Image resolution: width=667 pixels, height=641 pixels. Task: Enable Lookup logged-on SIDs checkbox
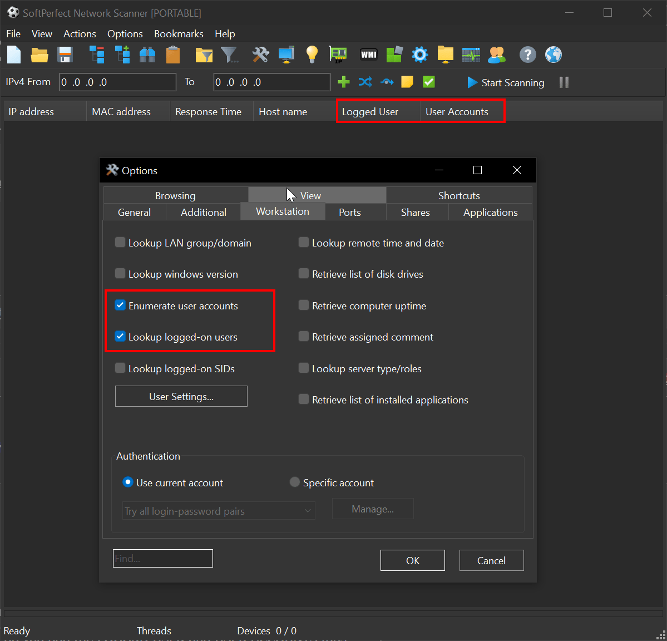click(120, 368)
